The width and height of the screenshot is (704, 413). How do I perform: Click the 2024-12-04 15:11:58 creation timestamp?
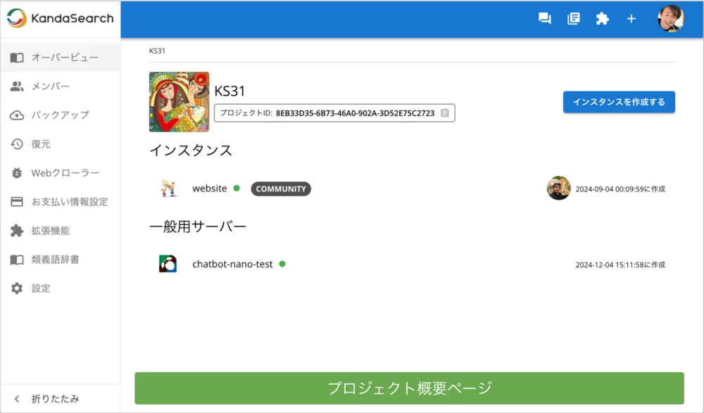pyautogui.click(x=620, y=265)
